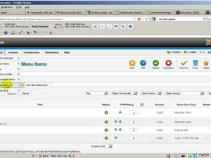Click the Trash toolbar icon
The height and width of the screenshot is (158, 211).
point(195,65)
